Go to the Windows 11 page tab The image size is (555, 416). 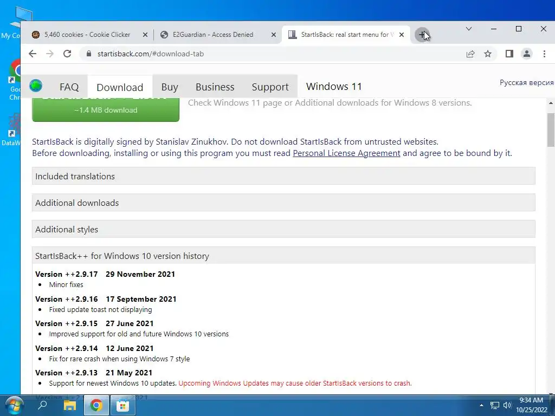click(x=334, y=87)
